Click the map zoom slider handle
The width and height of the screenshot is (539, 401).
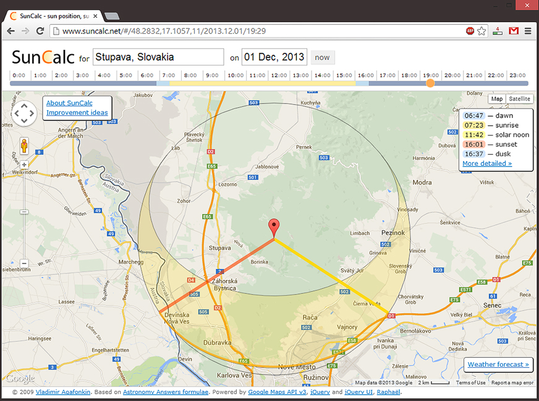click(24, 212)
